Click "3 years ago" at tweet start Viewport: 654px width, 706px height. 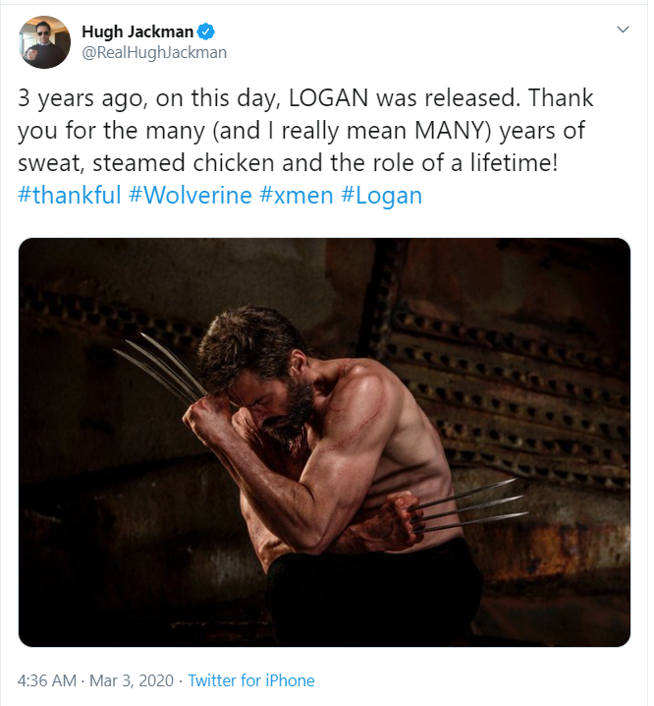click(80, 100)
